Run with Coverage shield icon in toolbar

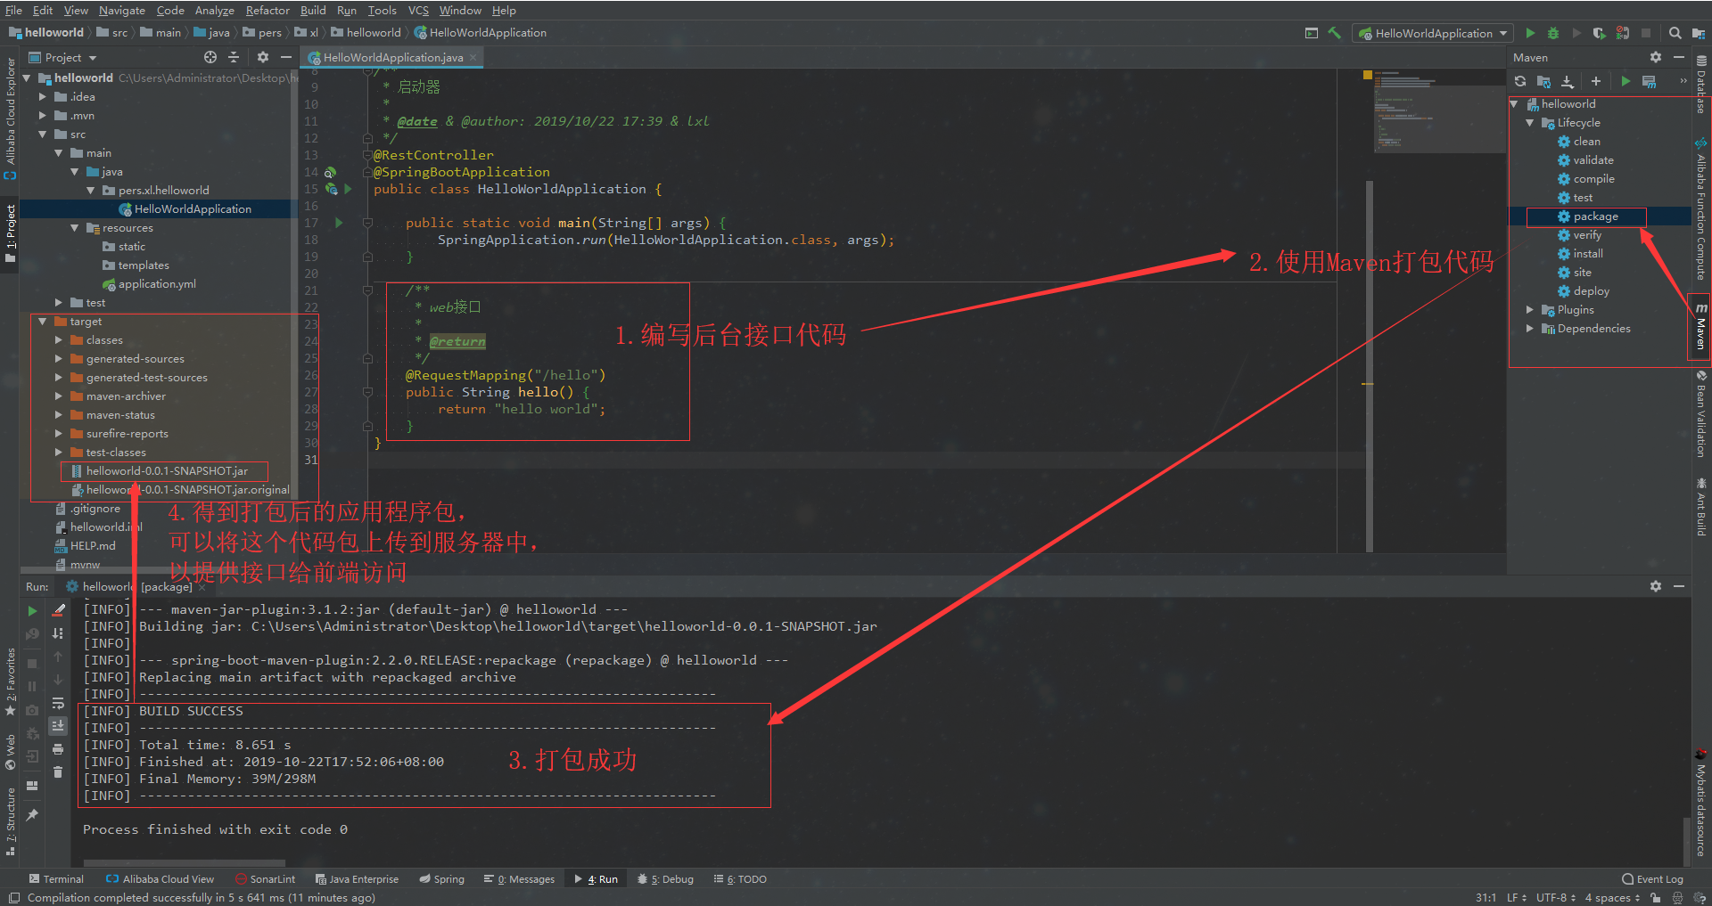(1600, 33)
